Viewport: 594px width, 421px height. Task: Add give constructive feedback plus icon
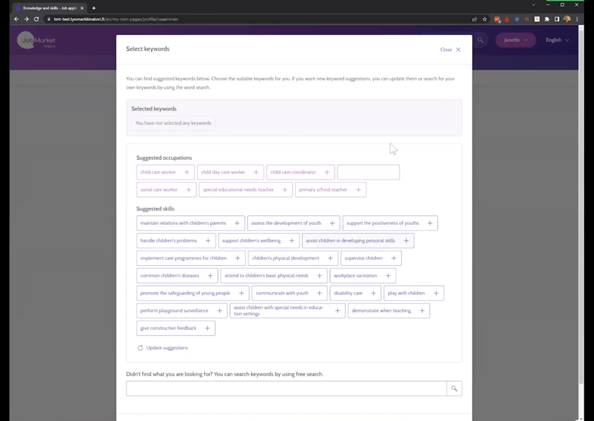pyautogui.click(x=208, y=328)
